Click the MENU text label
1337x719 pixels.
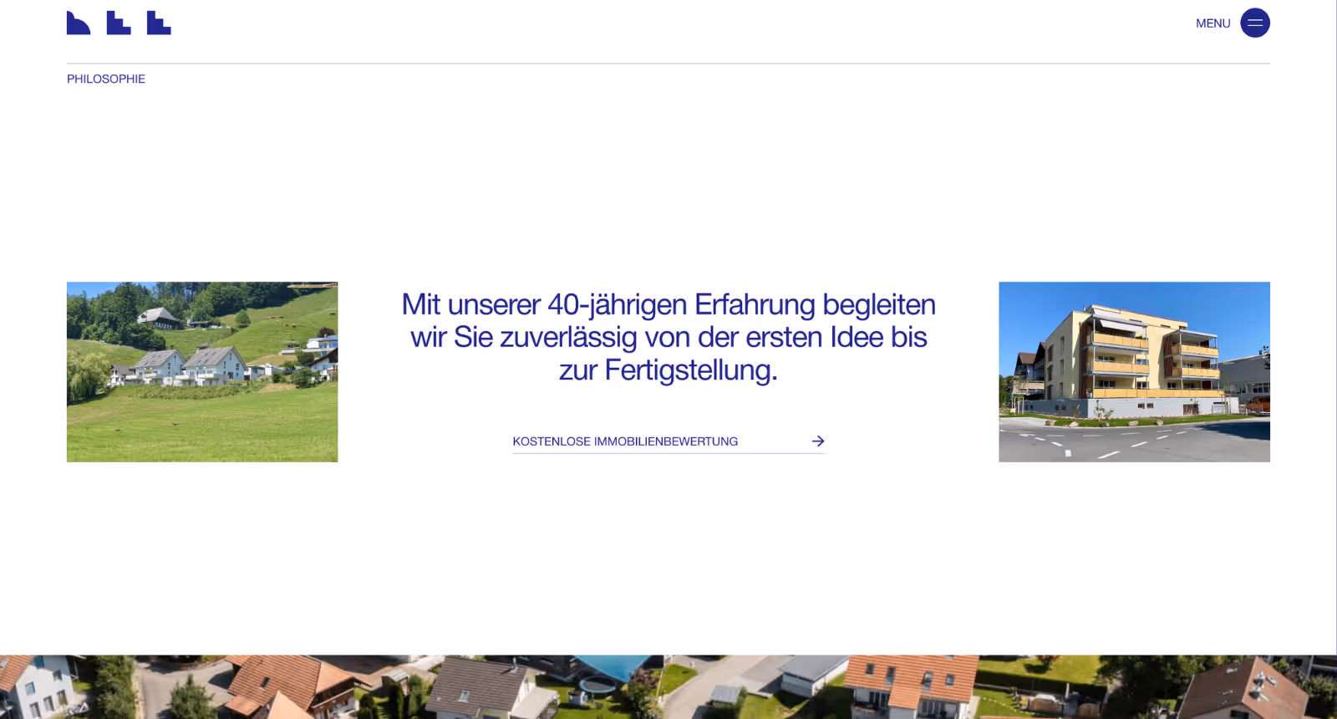coord(1212,23)
